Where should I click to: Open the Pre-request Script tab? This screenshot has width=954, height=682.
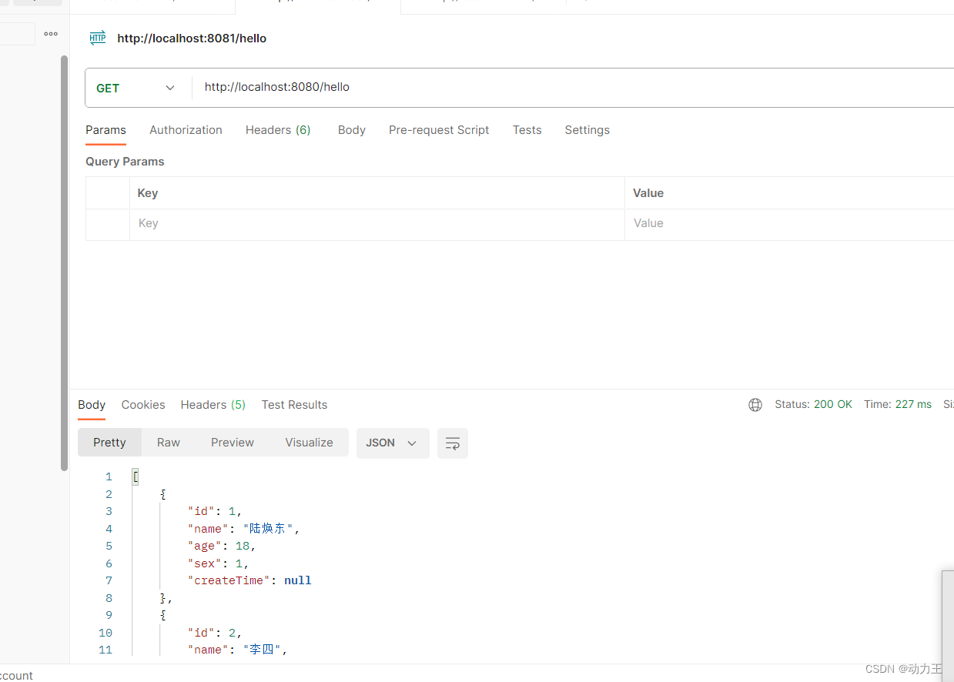pyautogui.click(x=439, y=130)
